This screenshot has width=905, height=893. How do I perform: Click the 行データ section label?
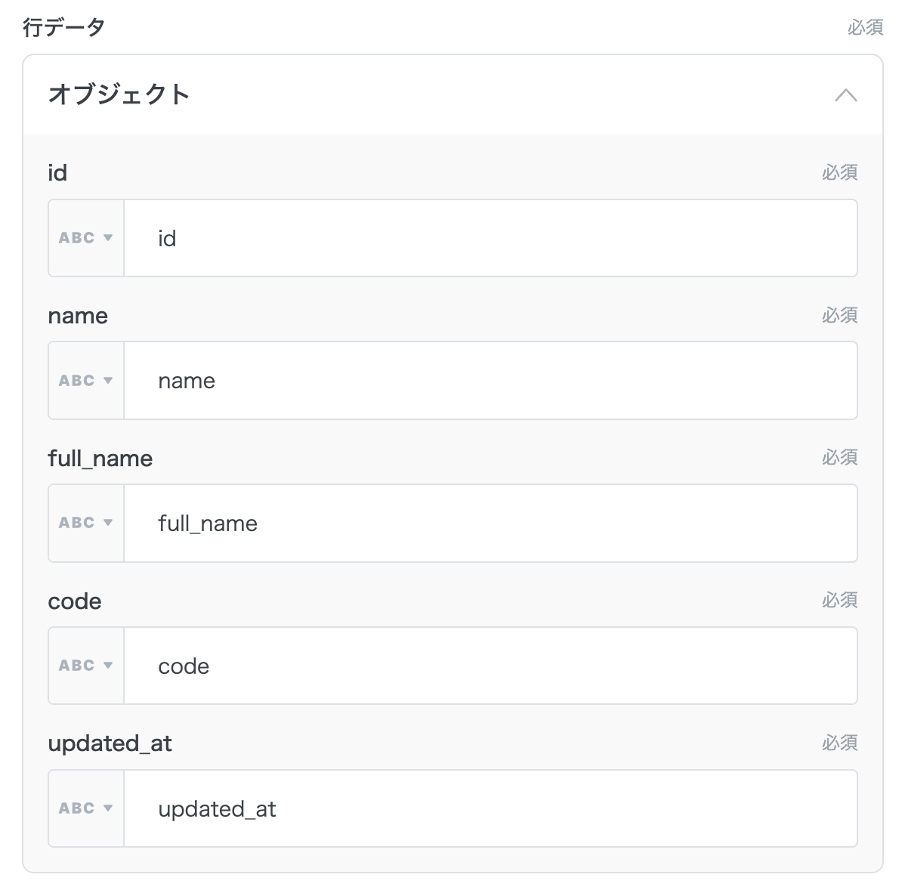pyautogui.click(x=63, y=28)
